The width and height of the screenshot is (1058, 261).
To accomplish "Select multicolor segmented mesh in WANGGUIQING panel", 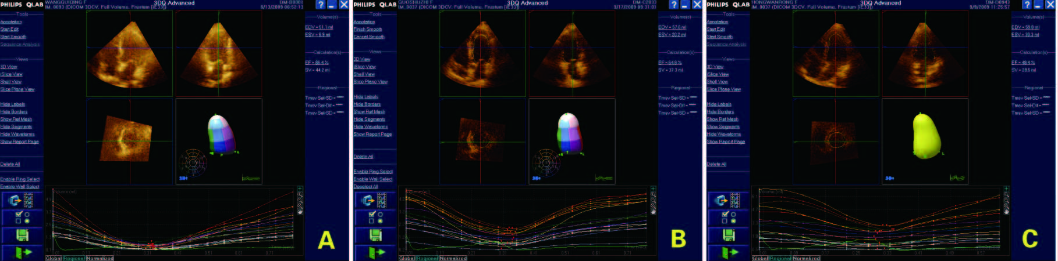I will pyautogui.click(x=222, y=133).
